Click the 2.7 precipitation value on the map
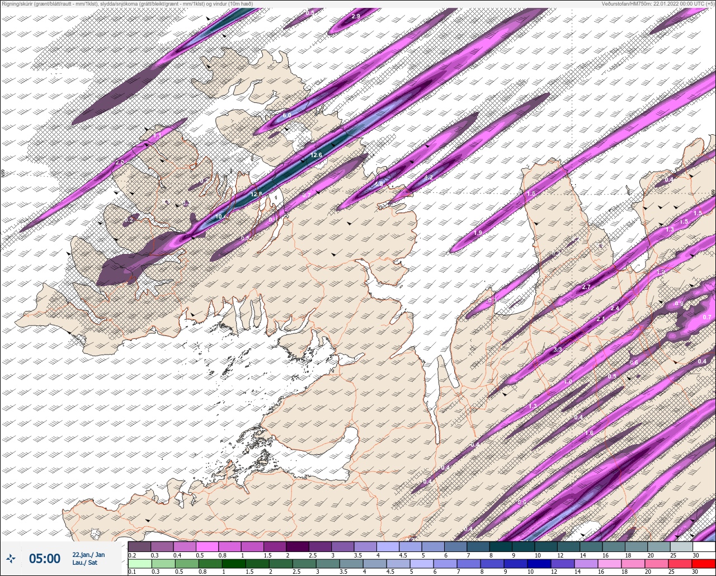The image size is (716, 576). point(586,287)
